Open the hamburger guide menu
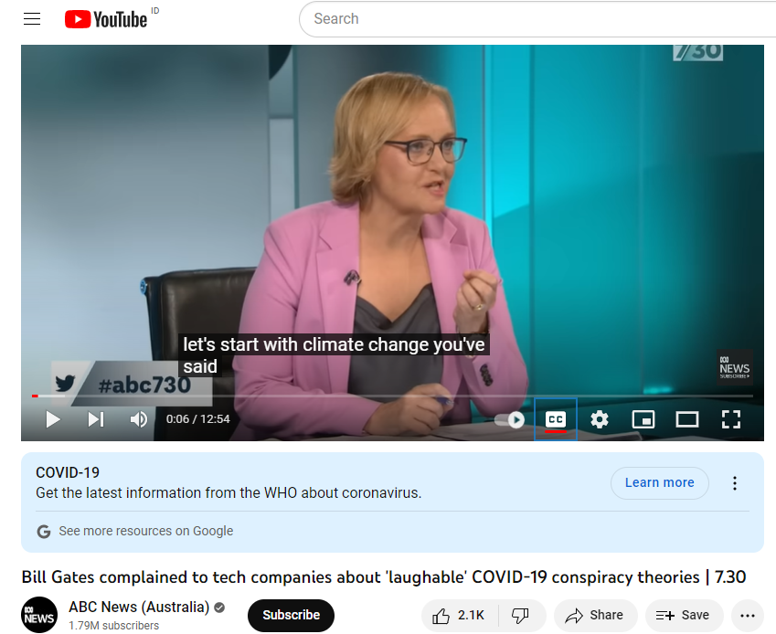Image resolution: width=776 pixels, height=634 pixels. 32,19
